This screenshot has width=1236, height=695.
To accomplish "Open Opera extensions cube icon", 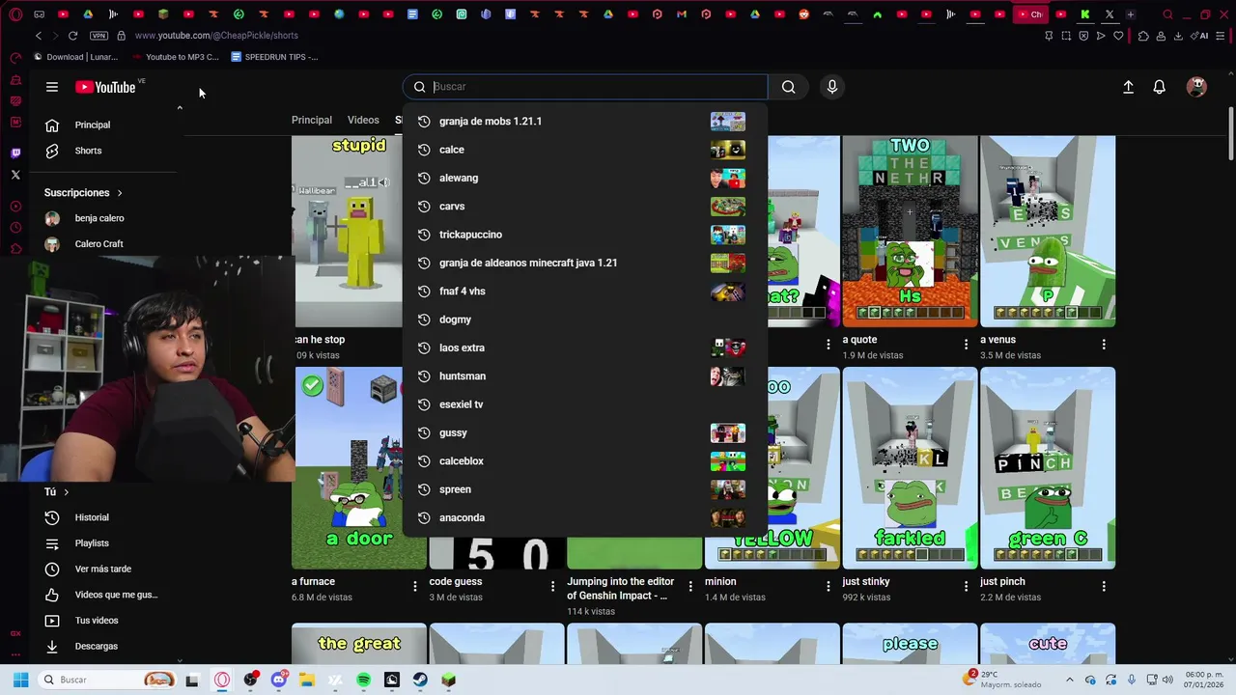I will pos(1143,36).
